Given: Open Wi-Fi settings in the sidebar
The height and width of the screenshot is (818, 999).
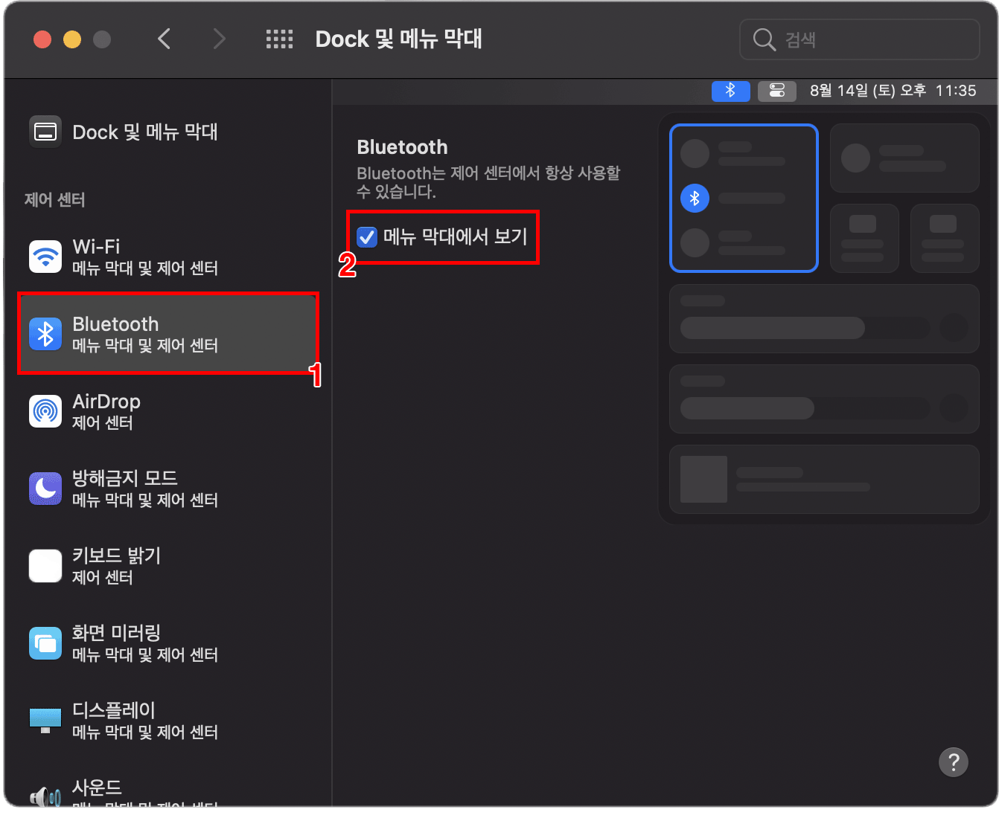Looking at the screenshot, I should (x=168, y=257).
